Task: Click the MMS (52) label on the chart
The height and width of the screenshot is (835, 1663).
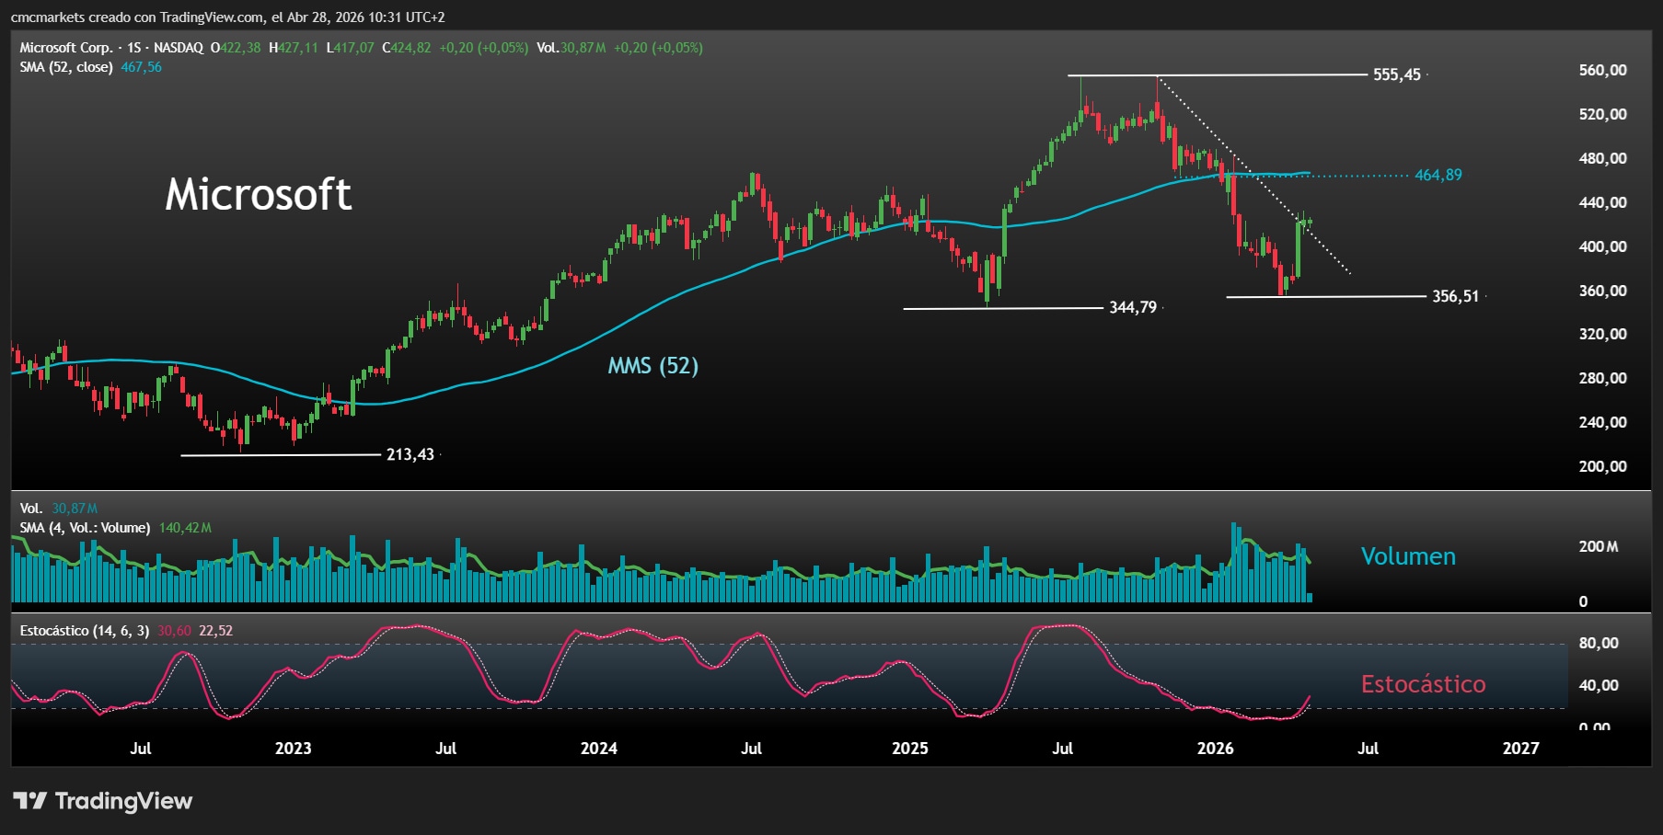Action: 652,366
